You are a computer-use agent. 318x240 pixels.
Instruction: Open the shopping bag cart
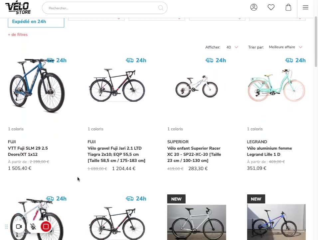(288, 7)
